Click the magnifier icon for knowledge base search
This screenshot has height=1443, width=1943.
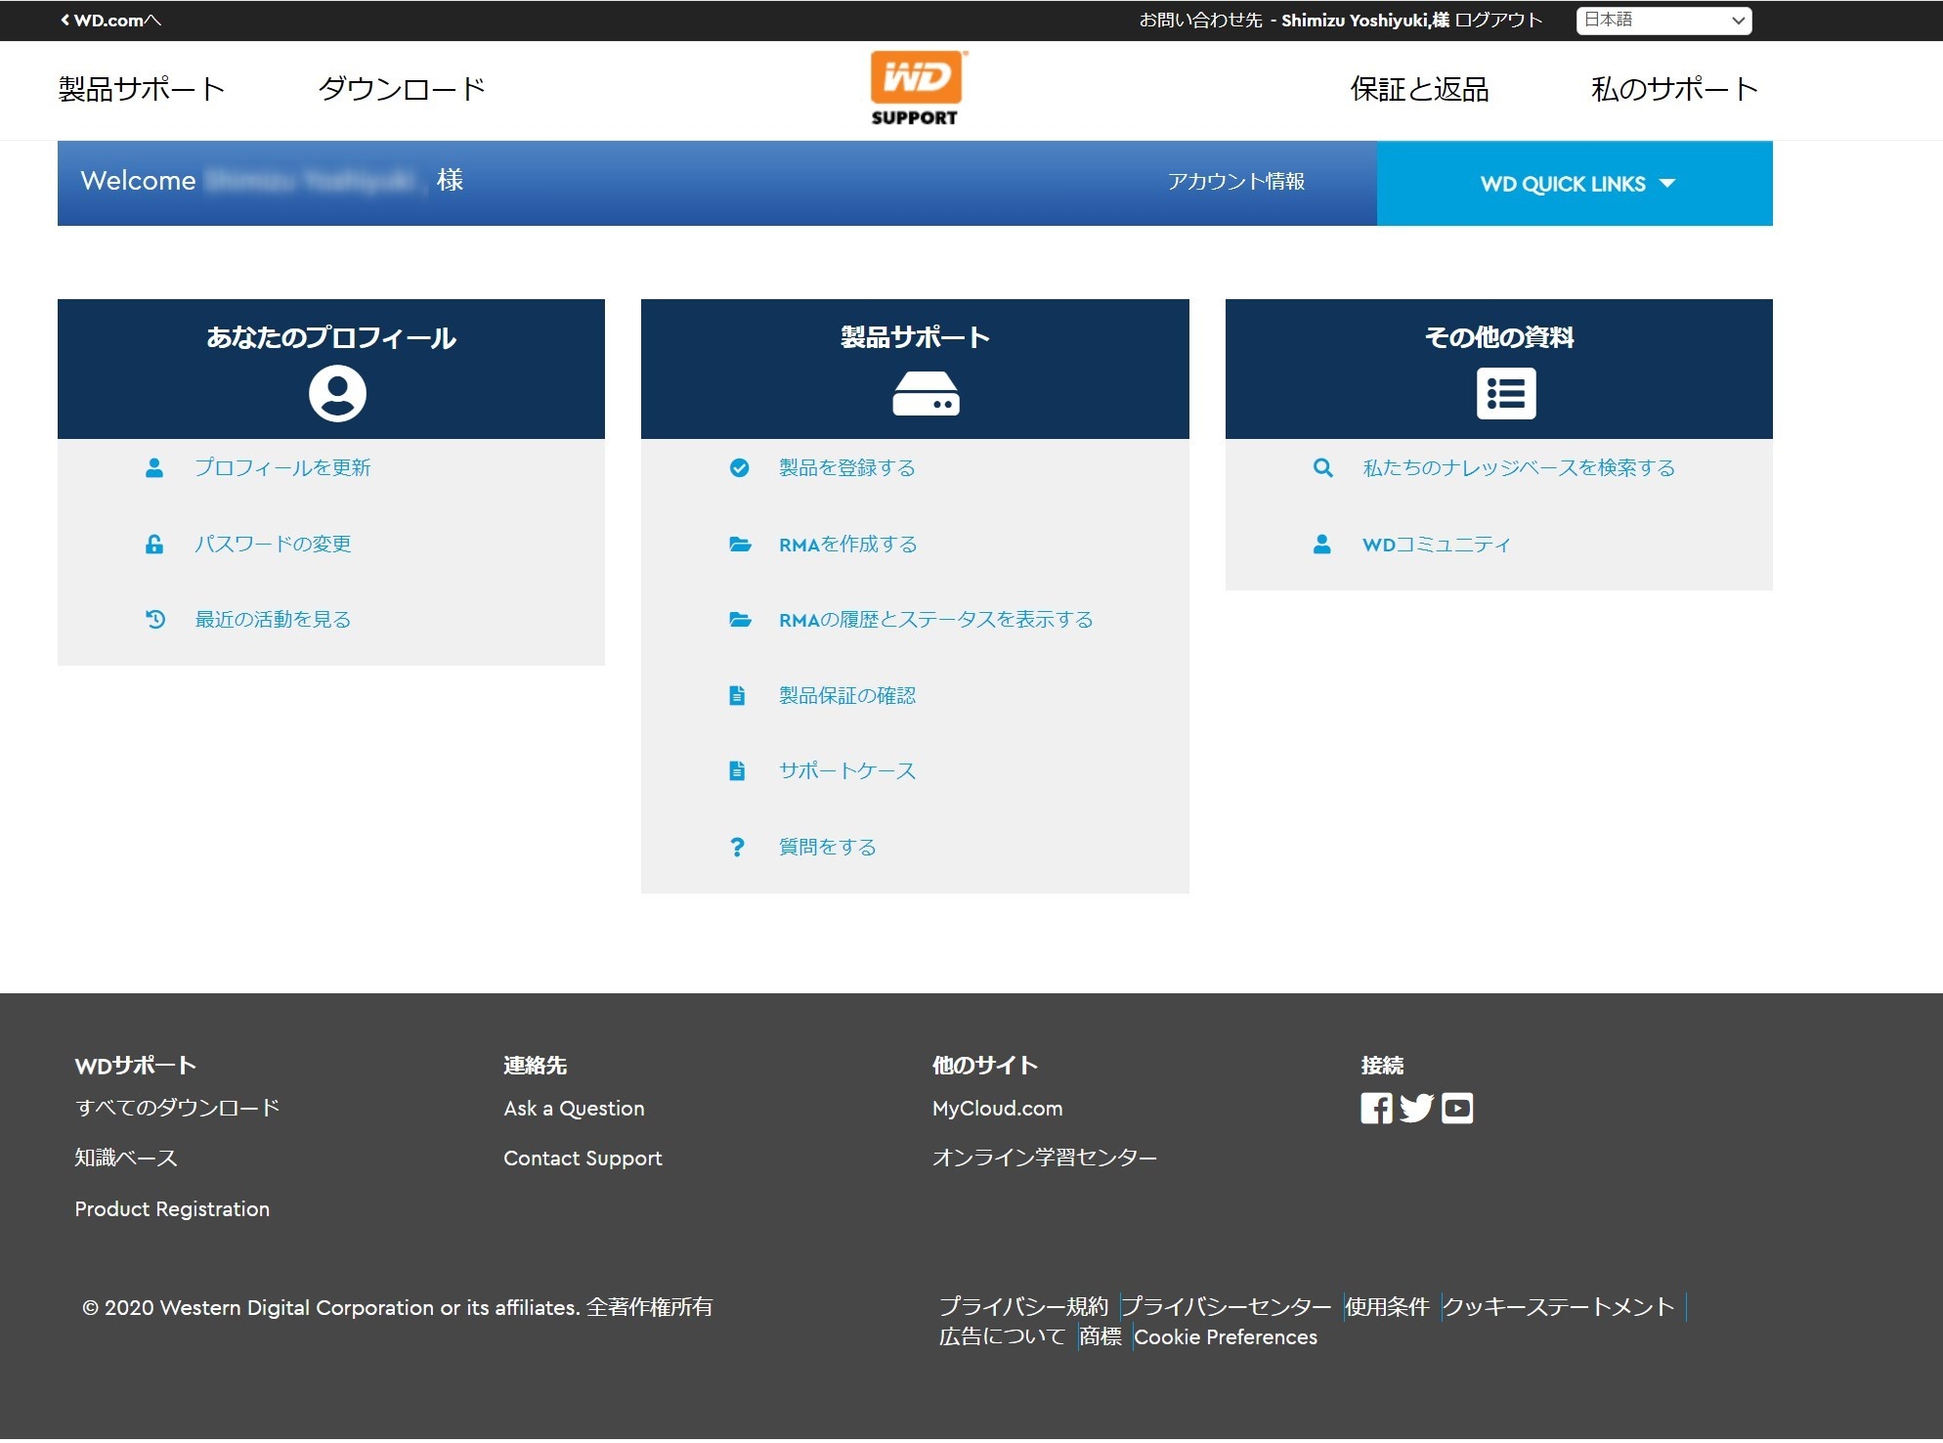coord(1322,468)
